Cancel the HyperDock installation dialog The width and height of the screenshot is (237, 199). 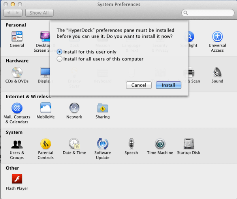coord(139,85)
